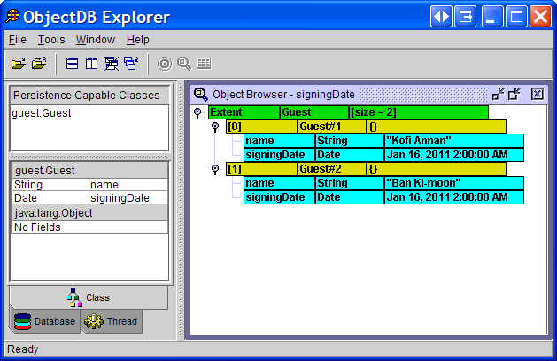Open the Tools menu
This screenshot has height=361, width=557.
pyautogui.click(x=51, y=40)
